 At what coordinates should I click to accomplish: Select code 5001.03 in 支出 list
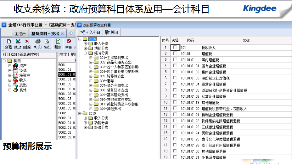pyautogui.click(x=65, y=99)
